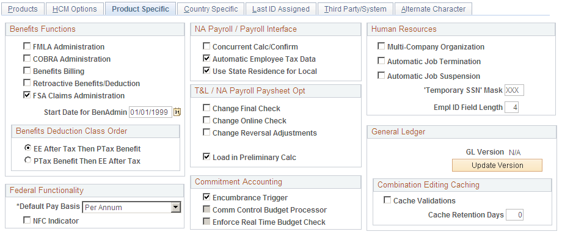The height and width of the screenshot is (237, 562).
Task: Click the Empl ID Field Length box
Action: 511,108
